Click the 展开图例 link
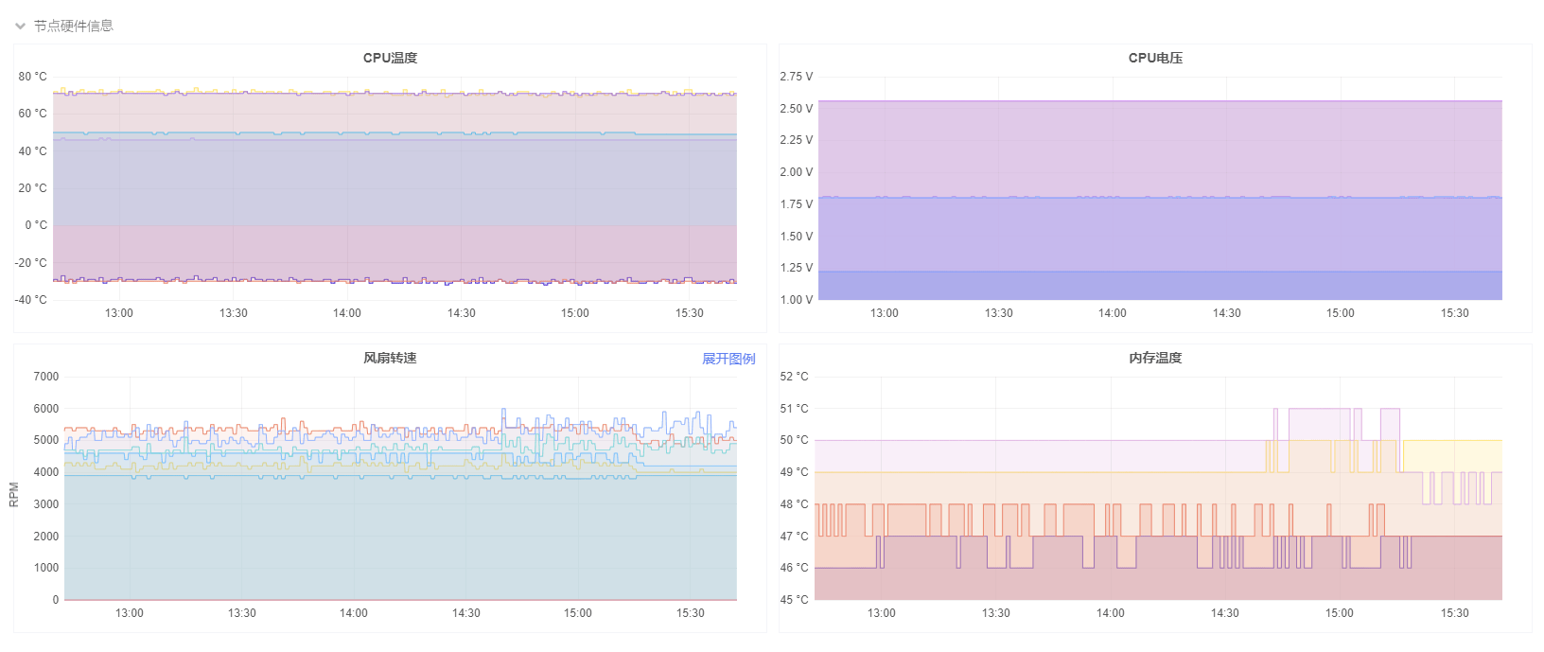 tap(728, 360)
